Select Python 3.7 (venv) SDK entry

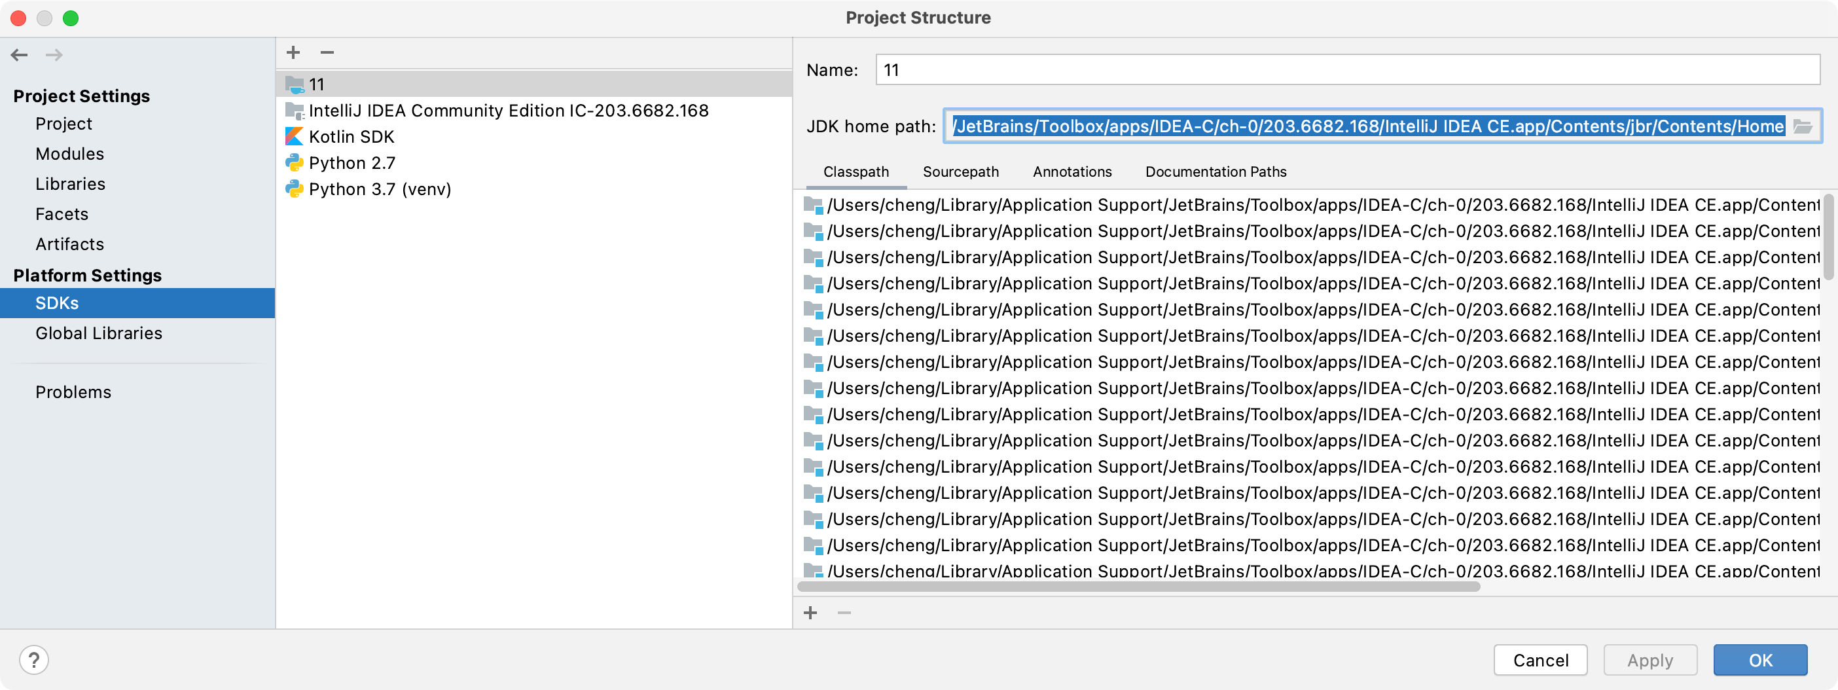coord(534,189)
